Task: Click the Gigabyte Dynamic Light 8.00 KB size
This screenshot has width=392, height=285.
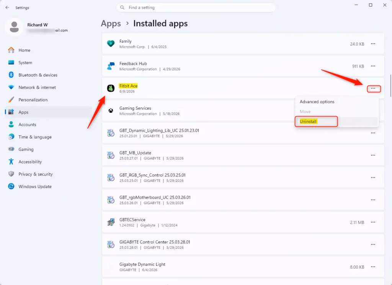Action: pyautogui.click(x=357, y=267)
